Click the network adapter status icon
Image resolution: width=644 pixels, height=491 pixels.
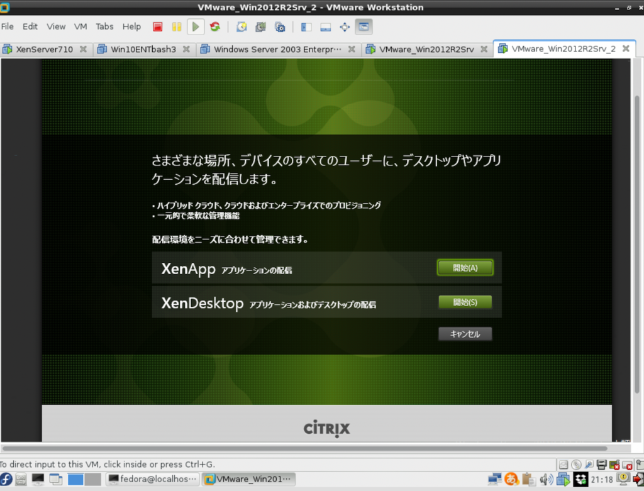589,465
